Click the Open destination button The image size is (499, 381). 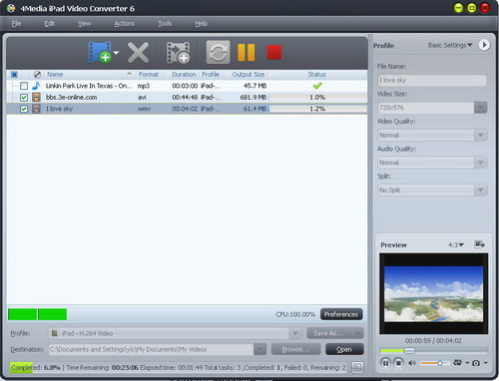point(344,349)
